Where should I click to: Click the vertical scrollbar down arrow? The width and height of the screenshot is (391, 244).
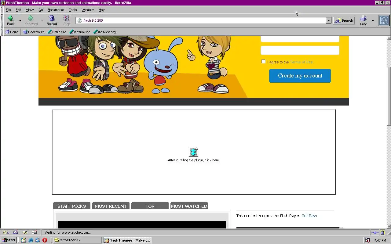[x=389, y=226]
